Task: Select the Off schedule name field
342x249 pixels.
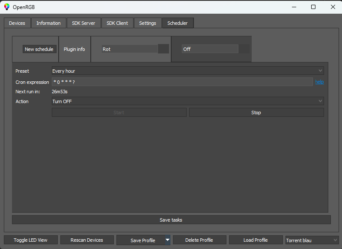Action: pos(210,49)
